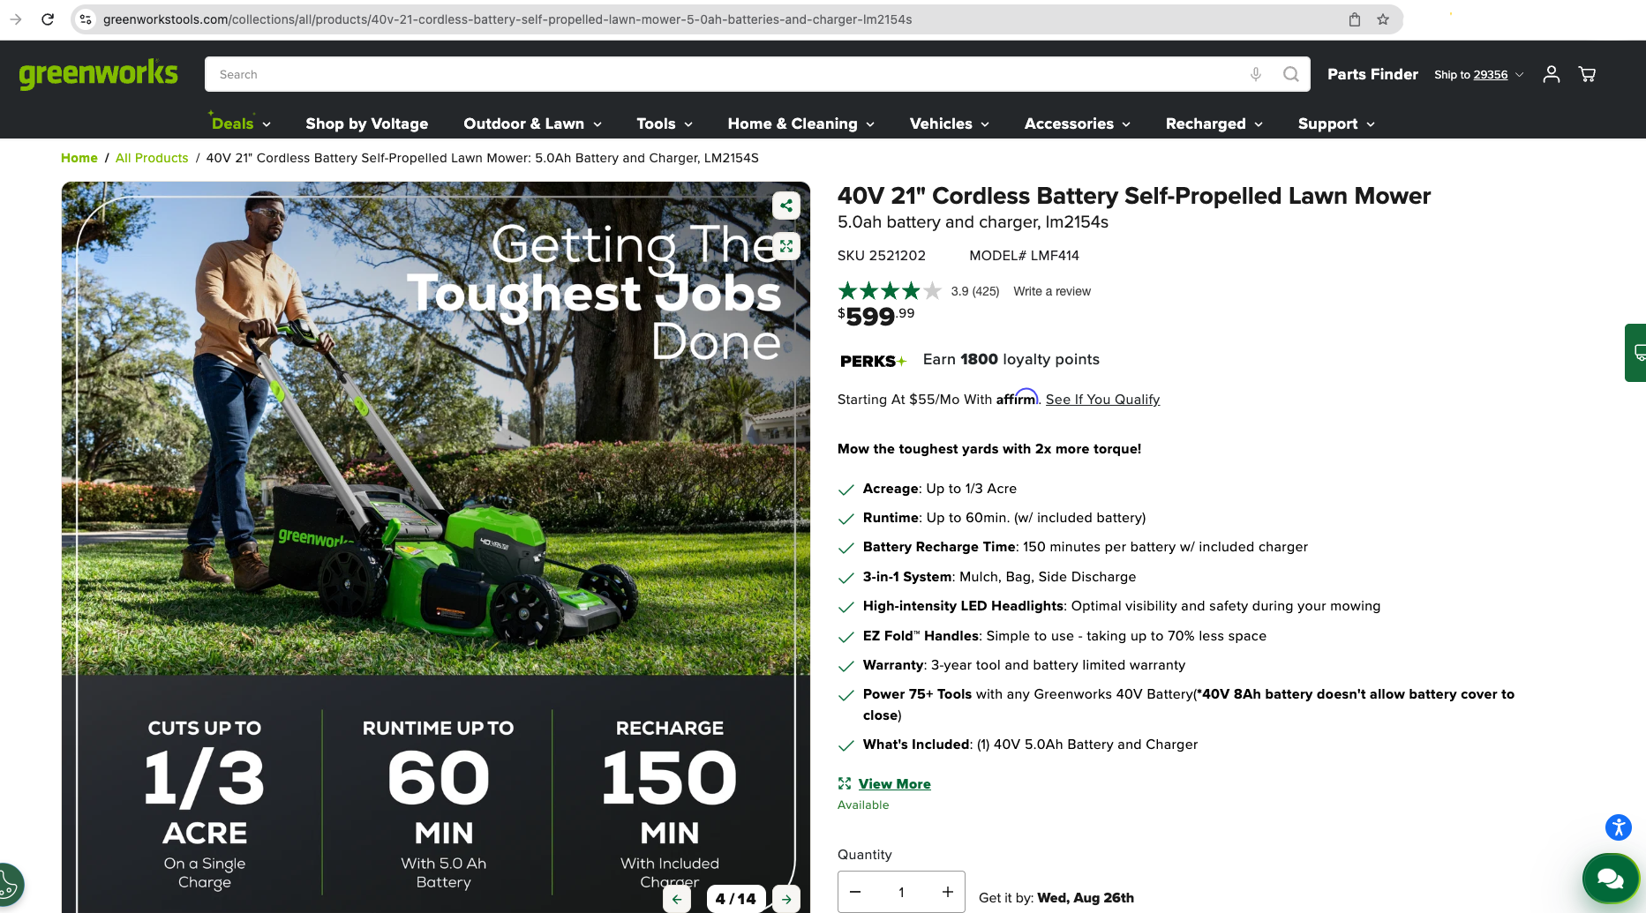Expand the Accessories menu
The width and height of the screenshot is (1646, 913).
coord(1078,123)
